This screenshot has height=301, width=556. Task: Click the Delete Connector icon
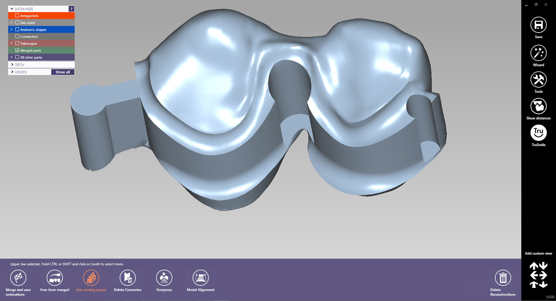(128, 278)
